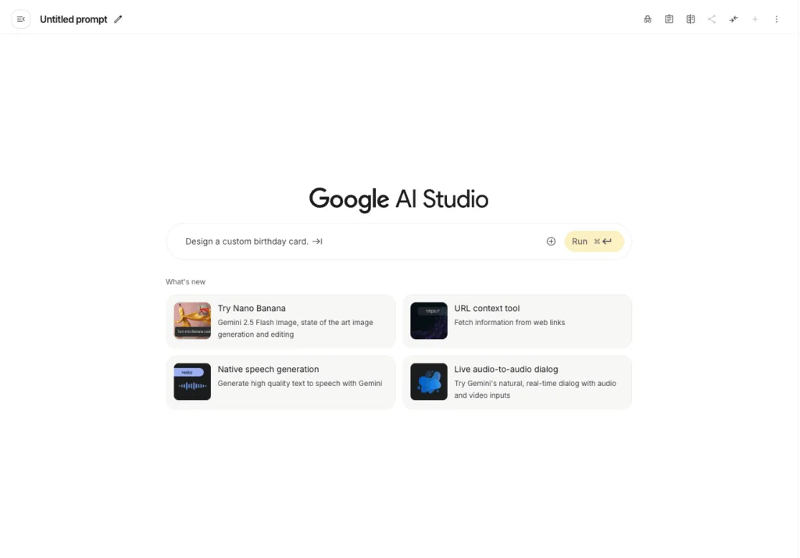Click the Nano Banana thumbnail image
The width and height of the screenshot is (800, 558).
192,320
